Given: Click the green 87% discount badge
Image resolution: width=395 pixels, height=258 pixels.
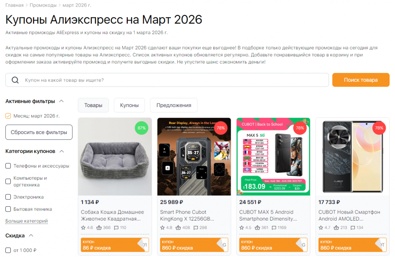Looking at the screenshot, I should click(142, 128).
